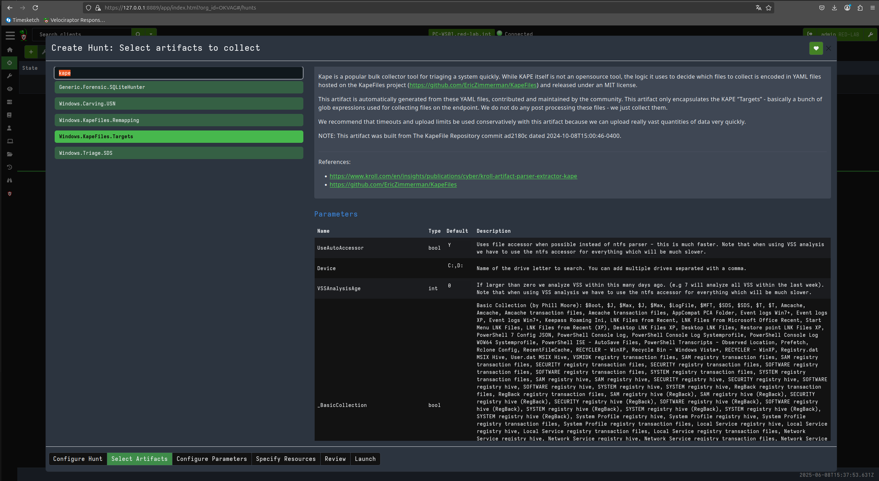Image resolution: width=879 pixels, height=481 pixels.
Task: Go to Home via sidebar house icon
Action: tap(10, 50)
